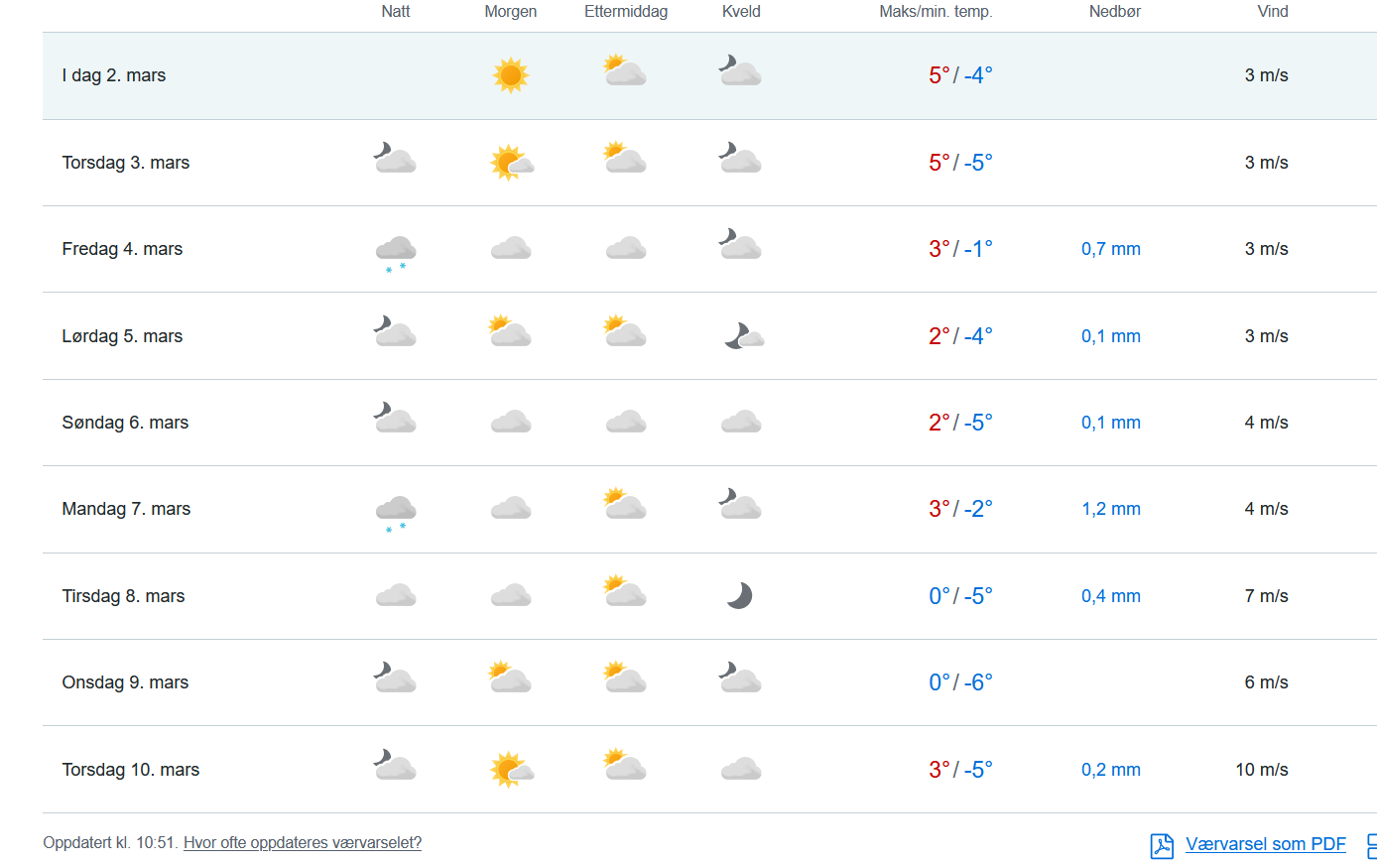Click the 1,2 mm precipitation value on Mandag
This screenshot has width=1377, height=864.
(1110, 509)
